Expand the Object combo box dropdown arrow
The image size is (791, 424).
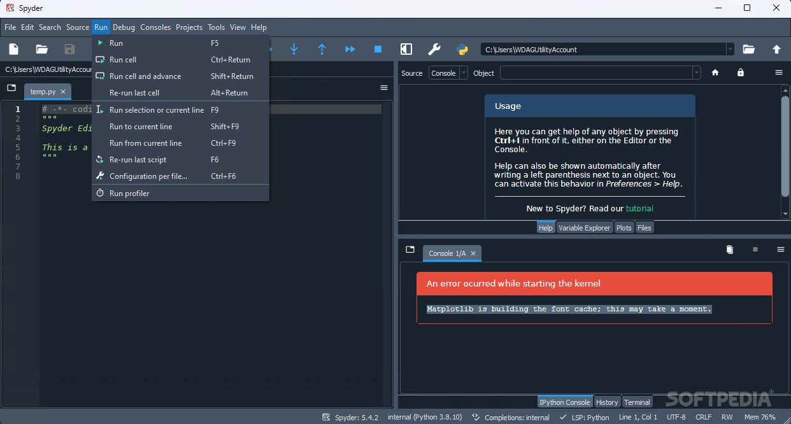[697, 73]
